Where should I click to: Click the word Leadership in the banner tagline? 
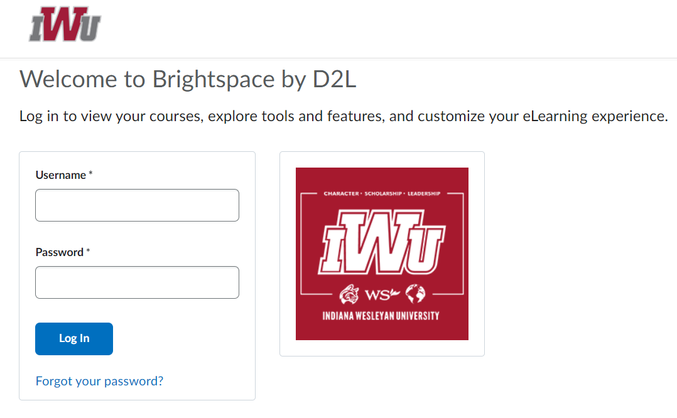[424, 194]
